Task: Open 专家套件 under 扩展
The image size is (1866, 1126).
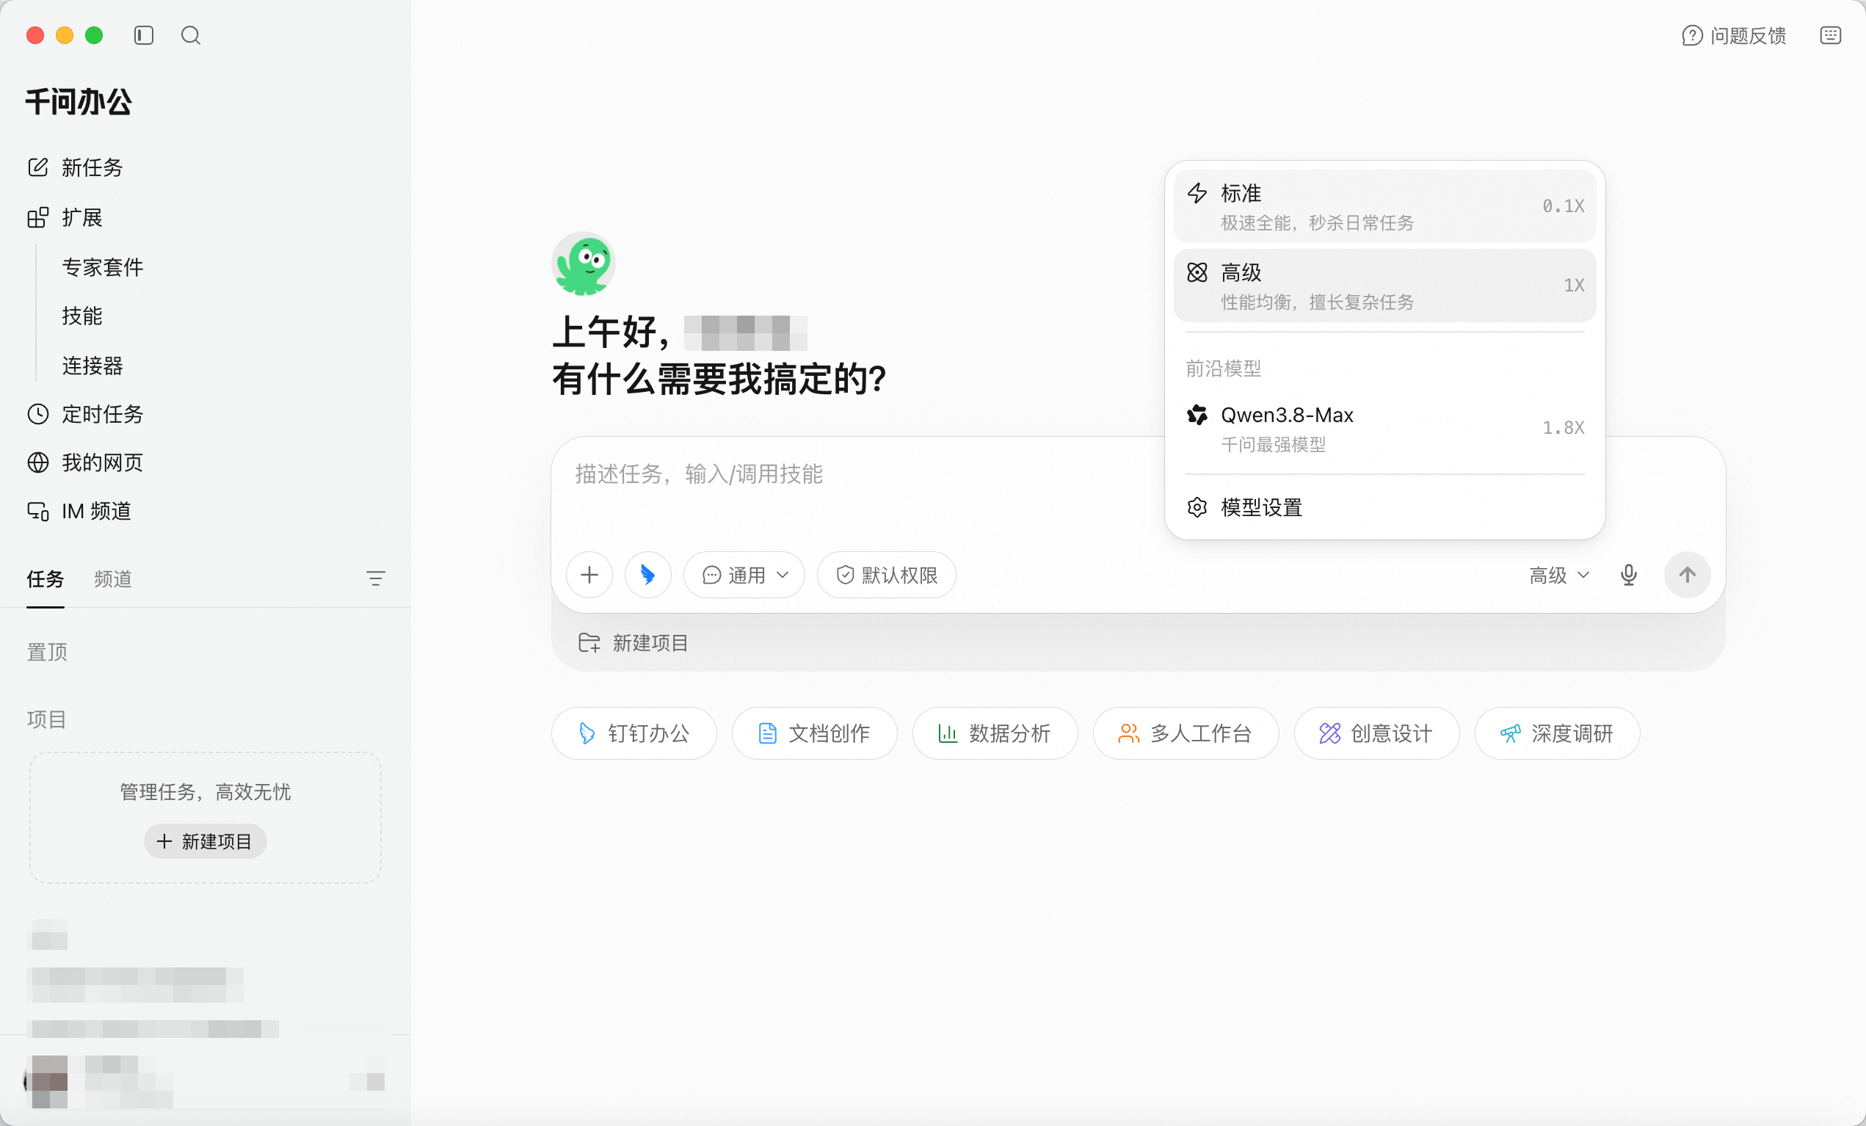Action: click(x=102, y=267)
